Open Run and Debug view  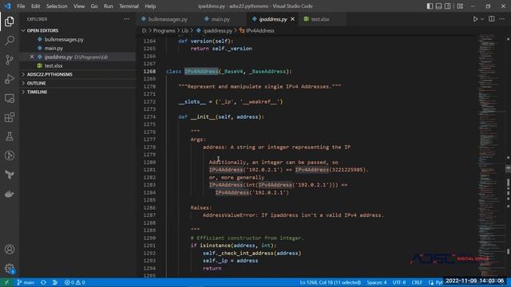(x=10, y=79)
